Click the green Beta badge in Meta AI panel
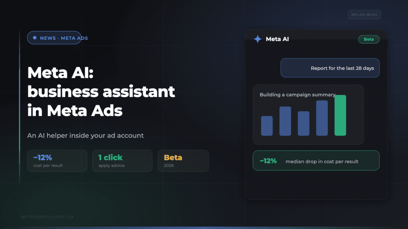 pyautogui.click(x=369, y=39)
